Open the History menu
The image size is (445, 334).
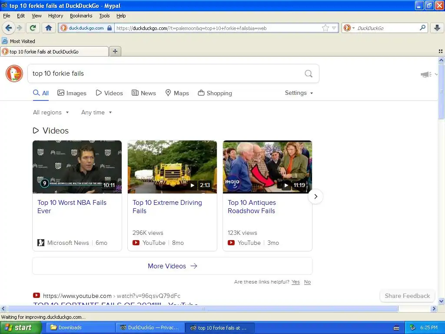(55, 16)
